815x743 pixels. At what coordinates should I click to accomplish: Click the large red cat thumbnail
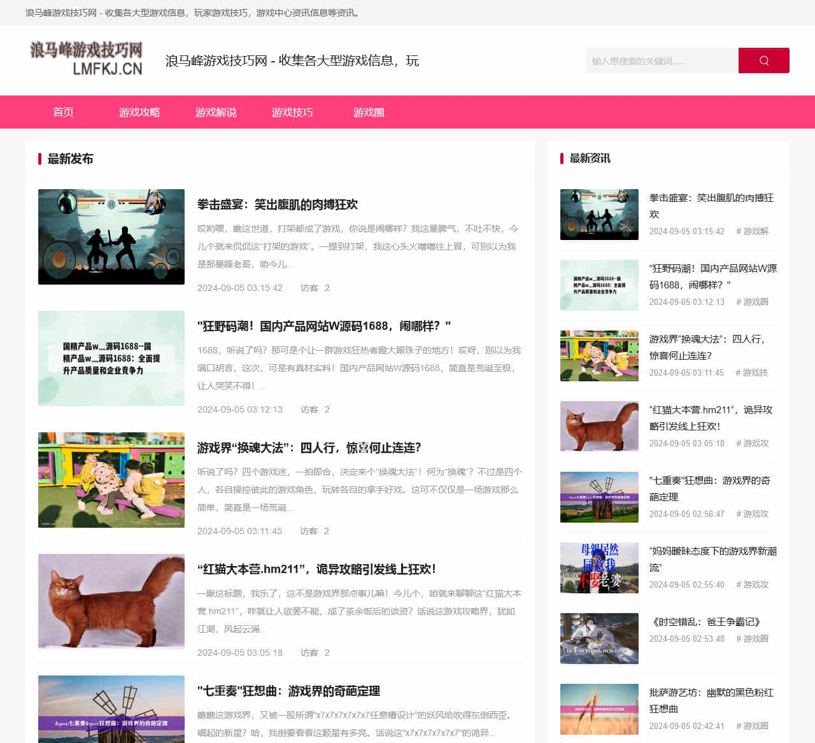[111, 602]
